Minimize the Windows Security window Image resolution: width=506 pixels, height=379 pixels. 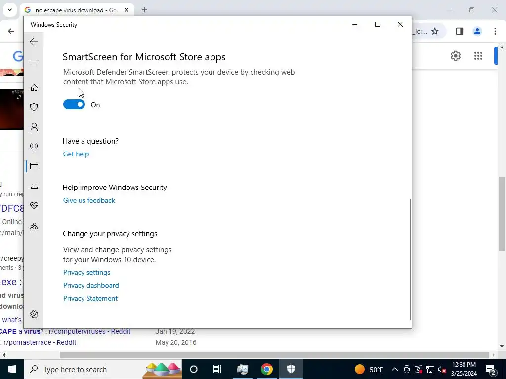click(355, 24)
